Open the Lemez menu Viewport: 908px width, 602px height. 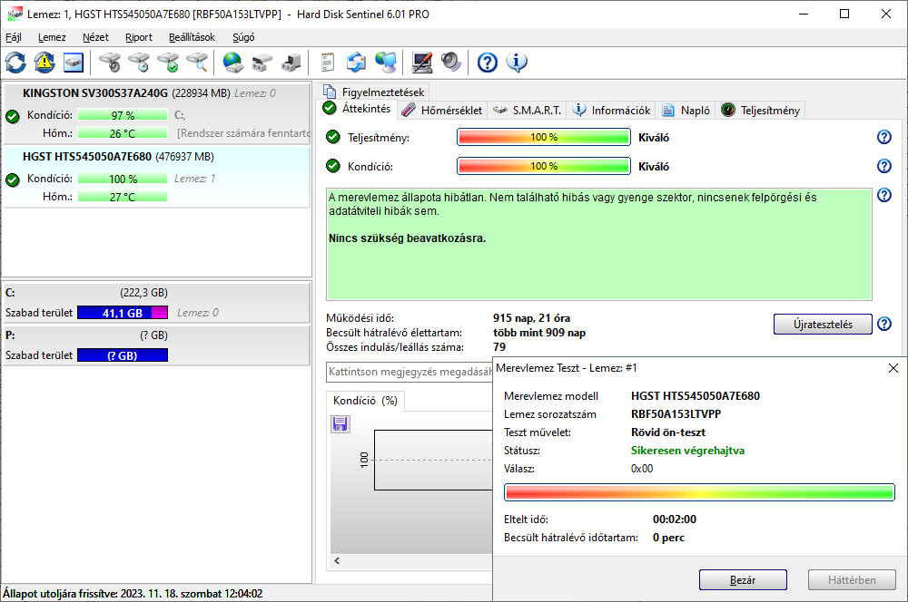52,37
